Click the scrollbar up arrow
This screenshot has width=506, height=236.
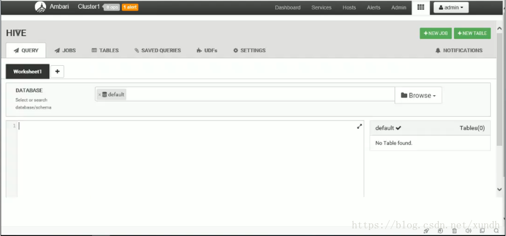(x=499, y=28)
